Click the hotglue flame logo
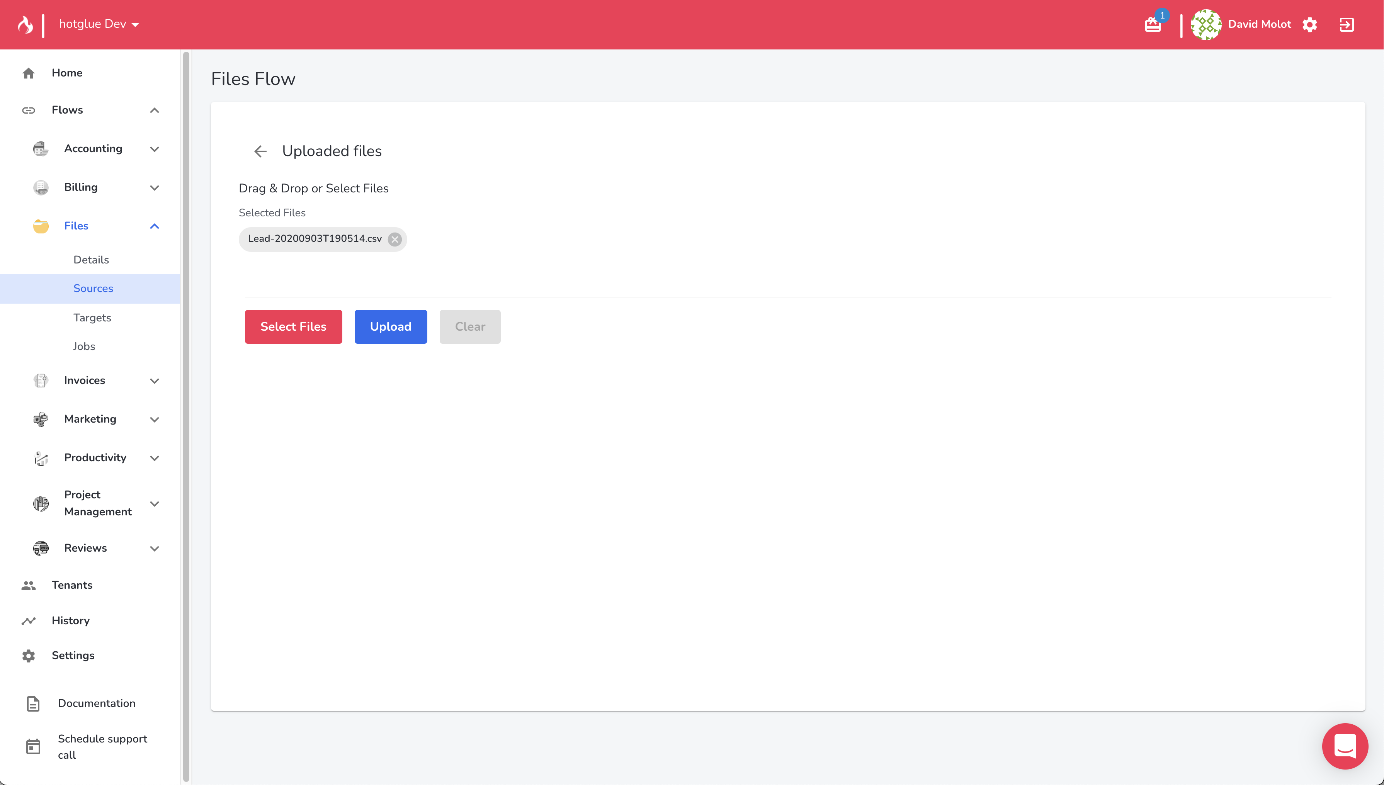The width and height of the screenshot is (1384, 785). coord(25,24)
